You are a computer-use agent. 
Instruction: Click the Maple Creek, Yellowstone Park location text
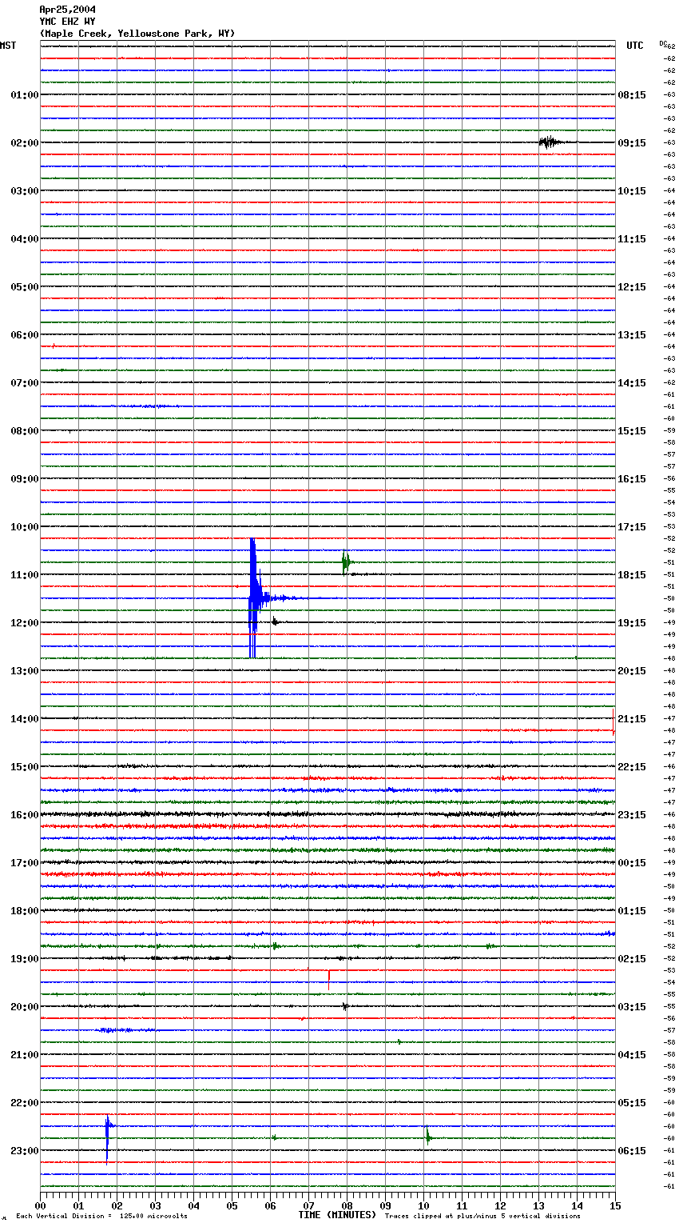(137, 34)
